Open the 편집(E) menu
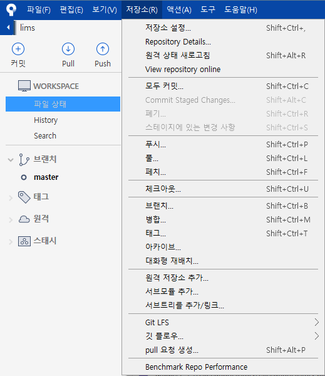This screenshot has height=376, width=325. click(x=71, y=9)
